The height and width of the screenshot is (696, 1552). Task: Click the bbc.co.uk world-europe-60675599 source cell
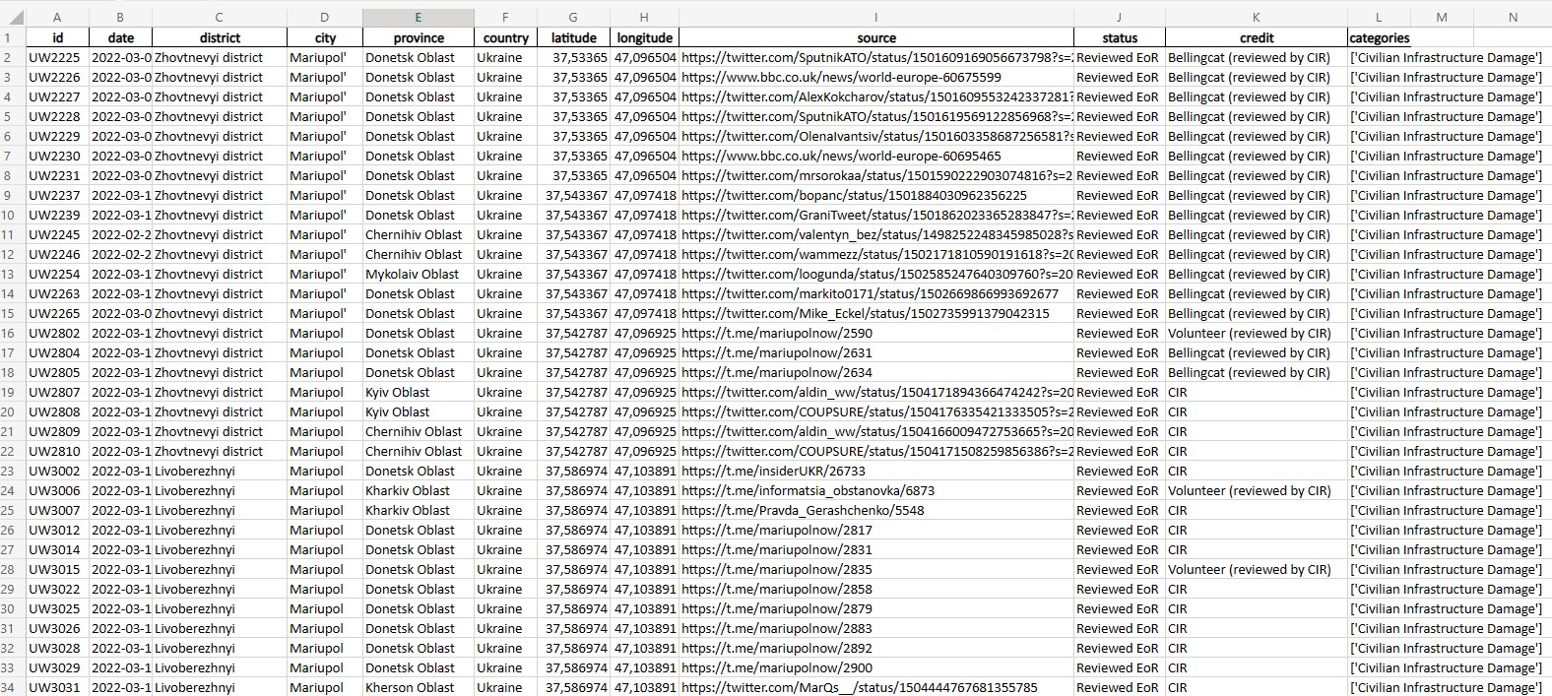tap(876, 77)
